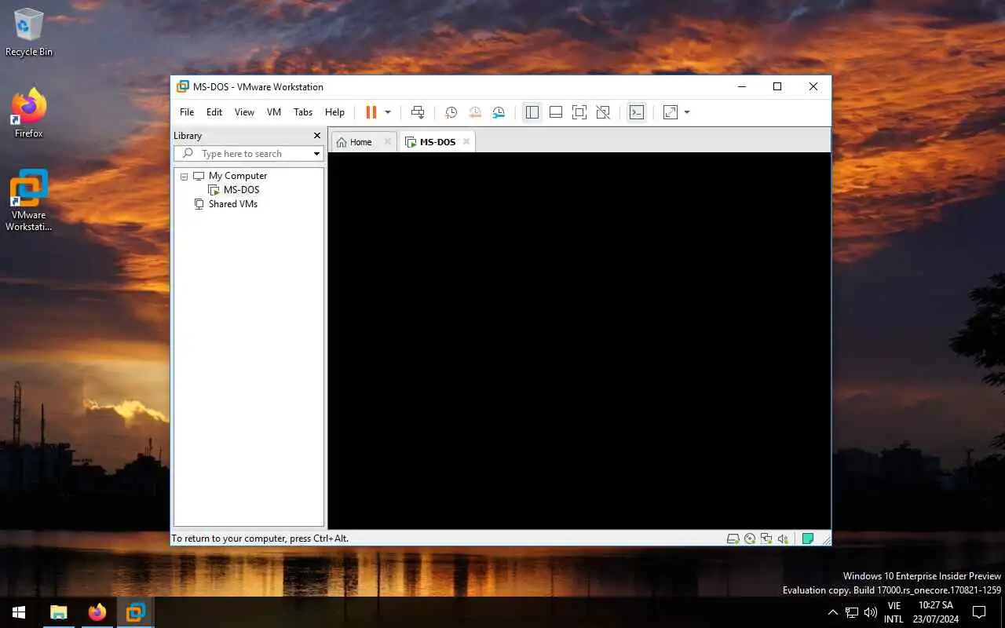Click the Send Ctrl+Alt+Del toolbar icon
The width and height of the screenshot is (1005, 628).
click(x=418, y=112)
